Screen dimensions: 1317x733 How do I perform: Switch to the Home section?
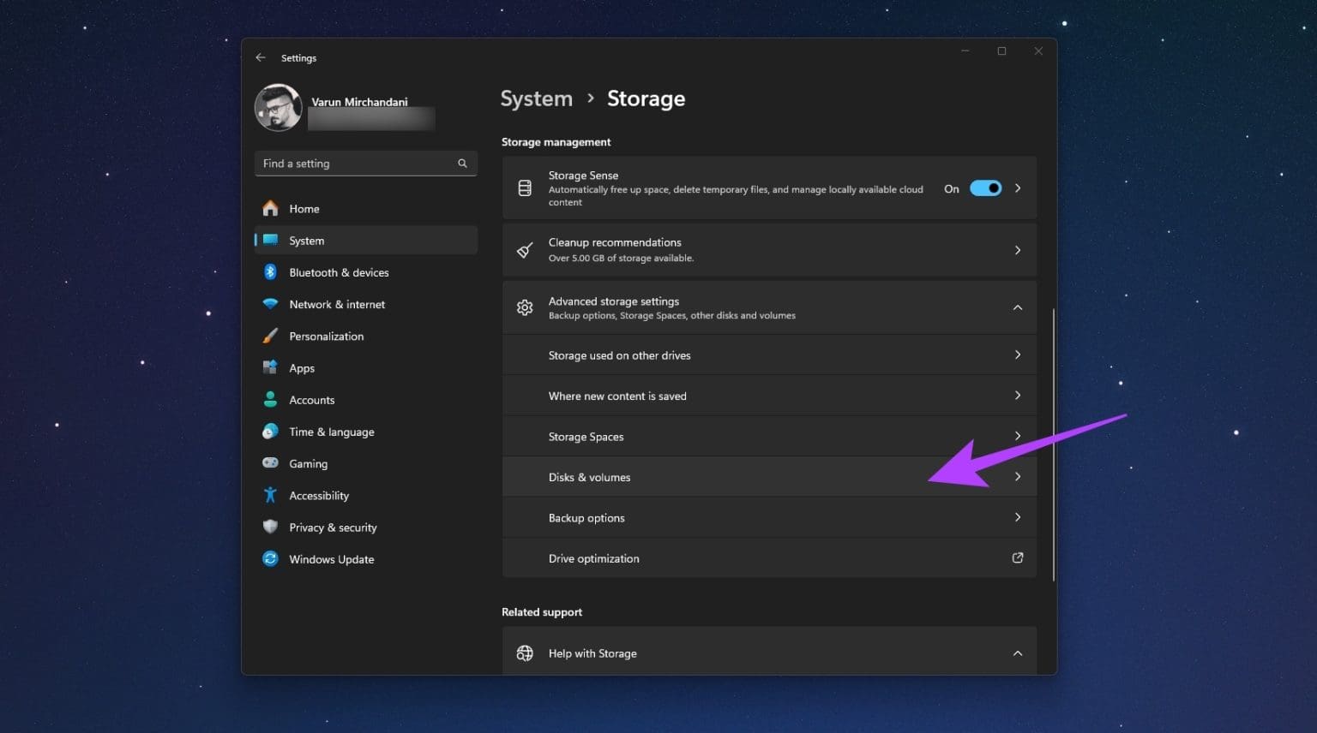click(x=304, y=208)
